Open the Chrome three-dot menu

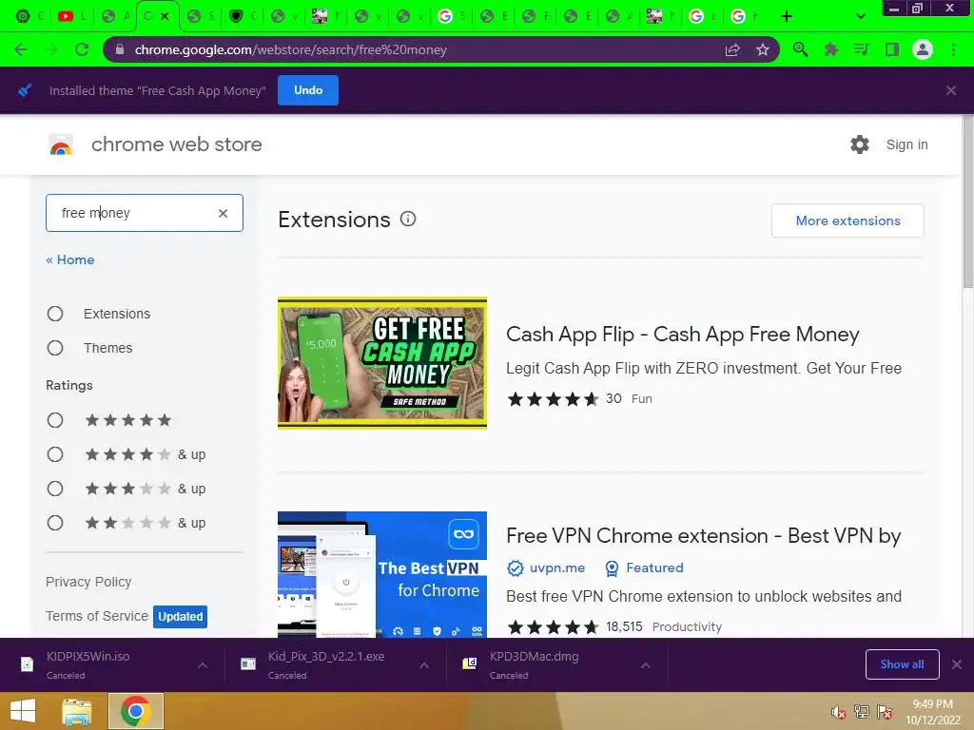953,49
